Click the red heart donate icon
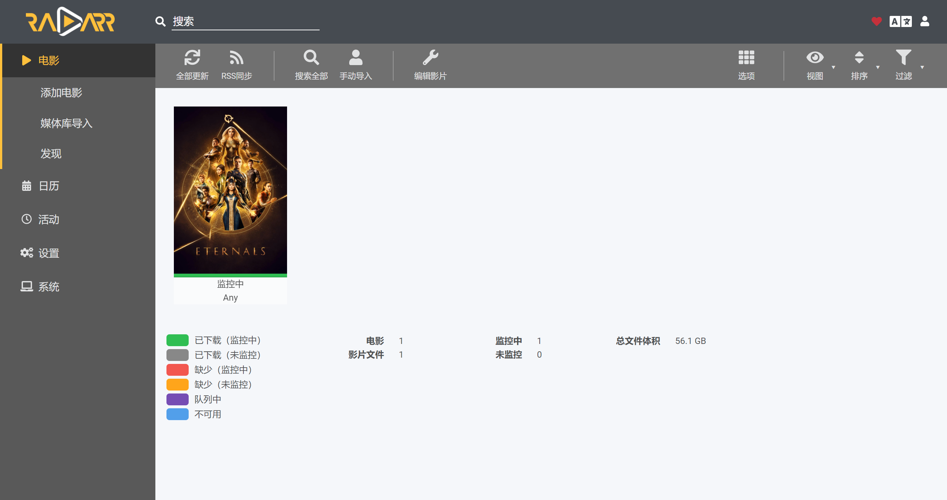 [x=876, y=21]
